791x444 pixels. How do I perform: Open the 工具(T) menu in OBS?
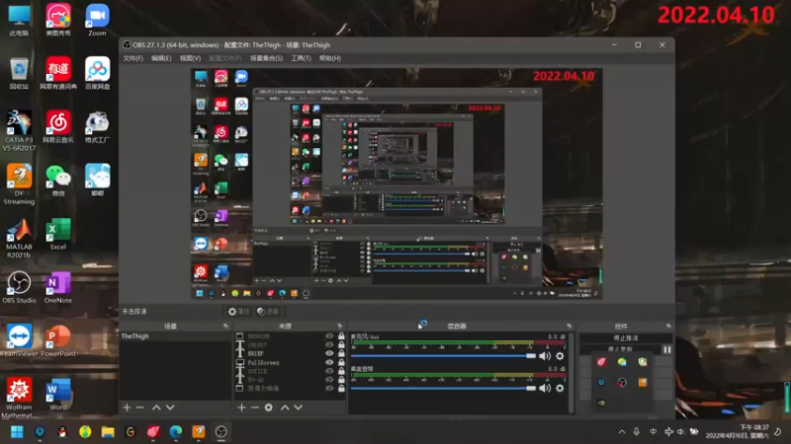pos(301,58)
